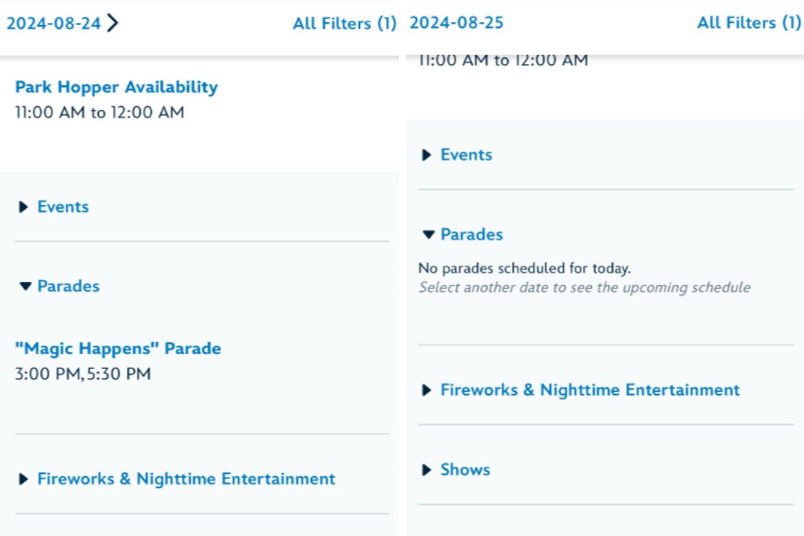The height and width of the screenshot is (536, 804).
Task: Open the Park Hopper Availability link
Action: pyautogui.click(x=116, y=87)
